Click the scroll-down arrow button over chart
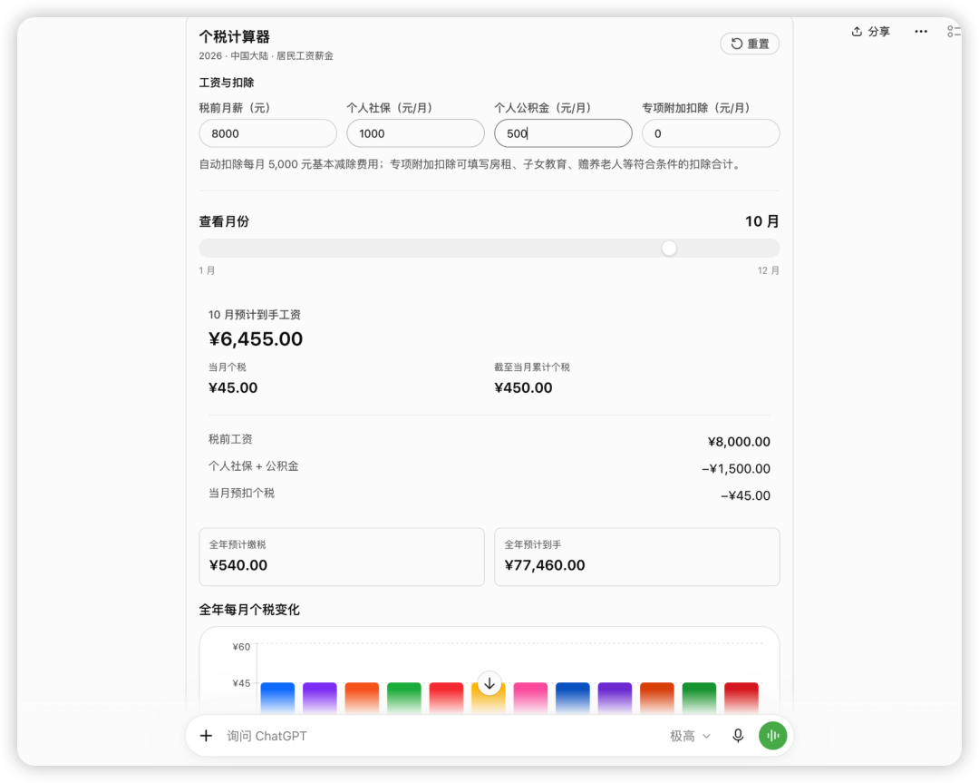The height and width of the screenshot is (783, 979). point(489,683)
